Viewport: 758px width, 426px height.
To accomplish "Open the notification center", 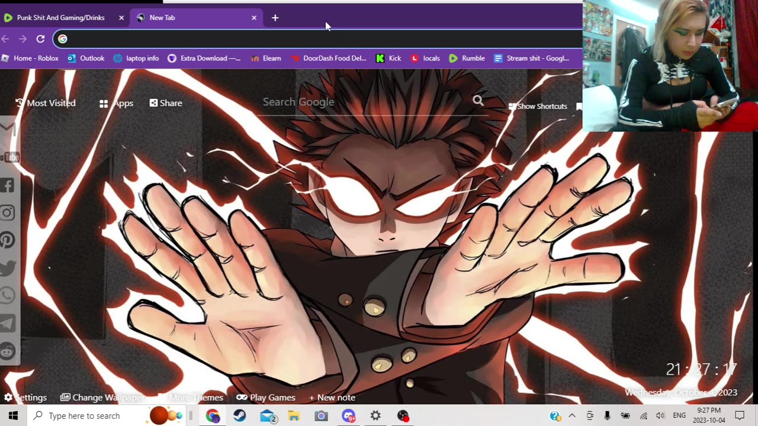I will click(x=740, y=416).
